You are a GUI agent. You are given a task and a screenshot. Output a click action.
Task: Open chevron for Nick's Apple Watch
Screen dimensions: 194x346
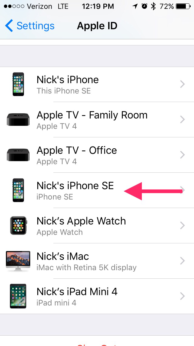(x=182, y=225)
